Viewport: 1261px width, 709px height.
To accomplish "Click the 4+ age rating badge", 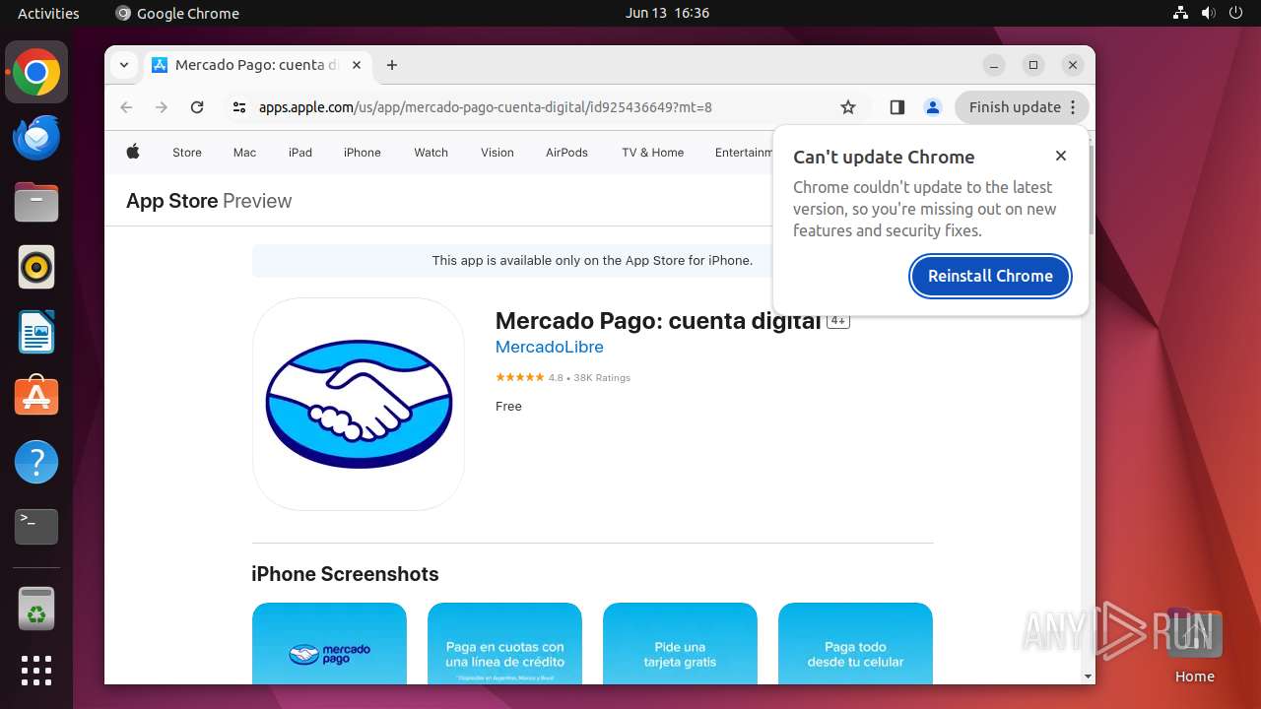I will [838, 321].
